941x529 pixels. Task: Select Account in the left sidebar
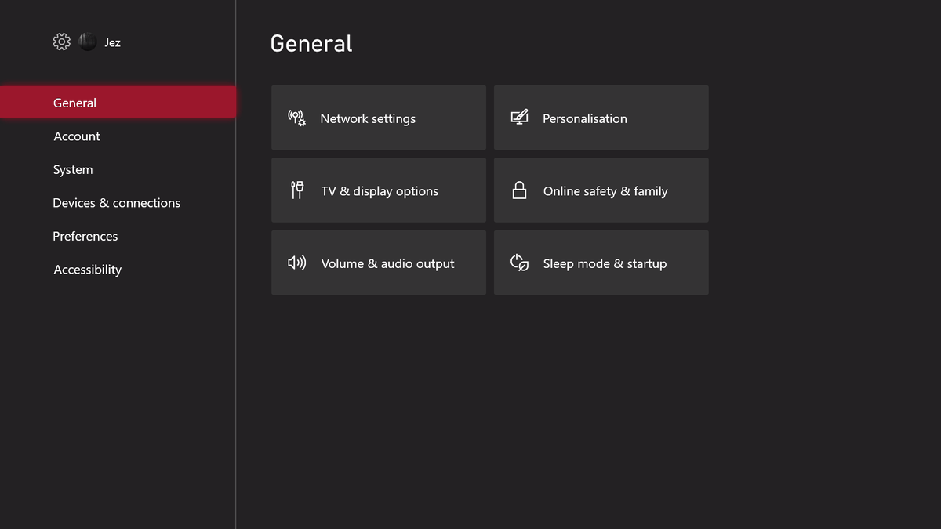click(x=76, y=136)
